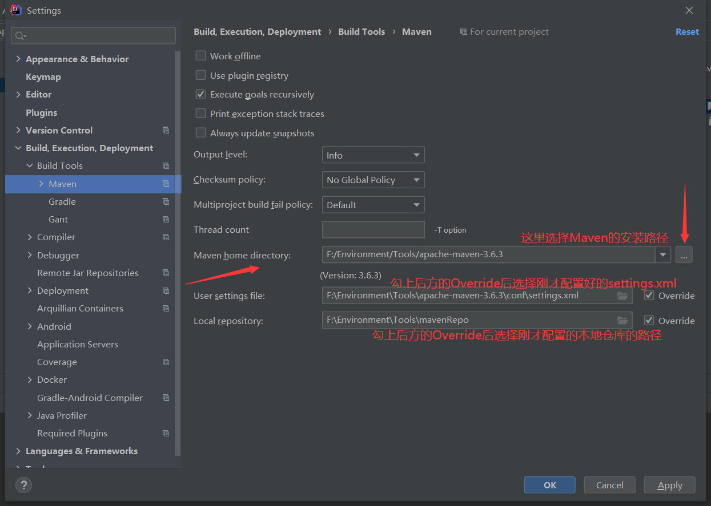
Task: Click the browse ellipsis button for Maven home
Action: point(684,254)
